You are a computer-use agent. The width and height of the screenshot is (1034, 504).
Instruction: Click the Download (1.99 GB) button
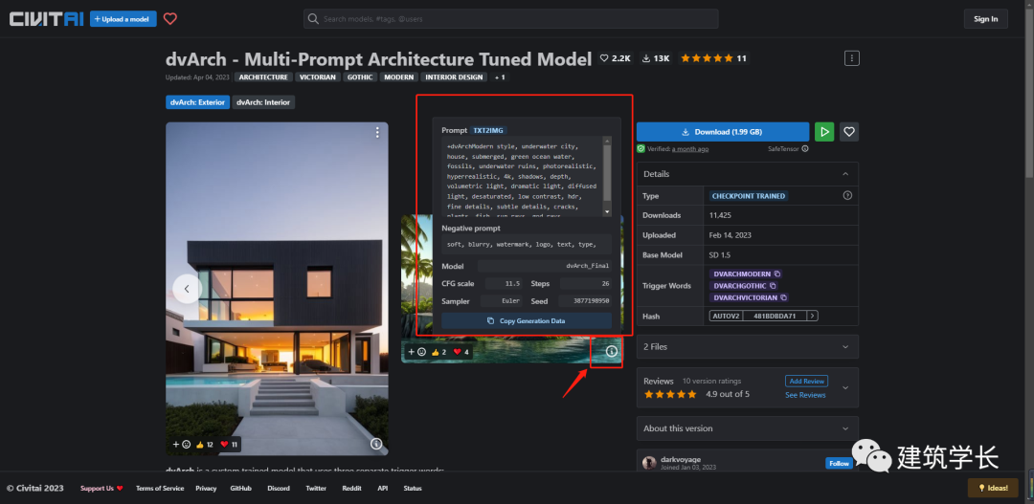tap(723, 132)
